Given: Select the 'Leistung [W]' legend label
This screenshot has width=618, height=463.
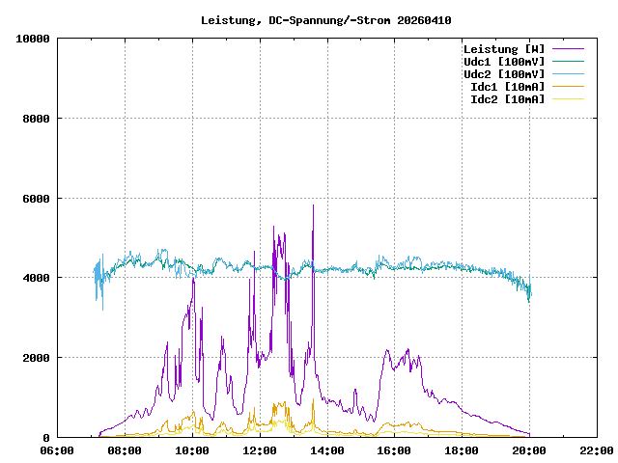Looking at the screenshot, I should (x=503, y=49).
